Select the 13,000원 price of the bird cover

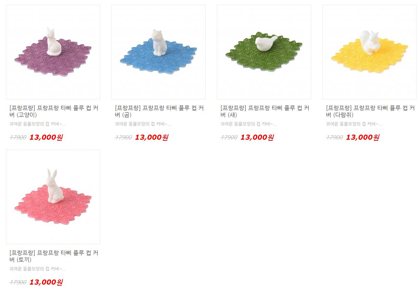click(257, 137)
